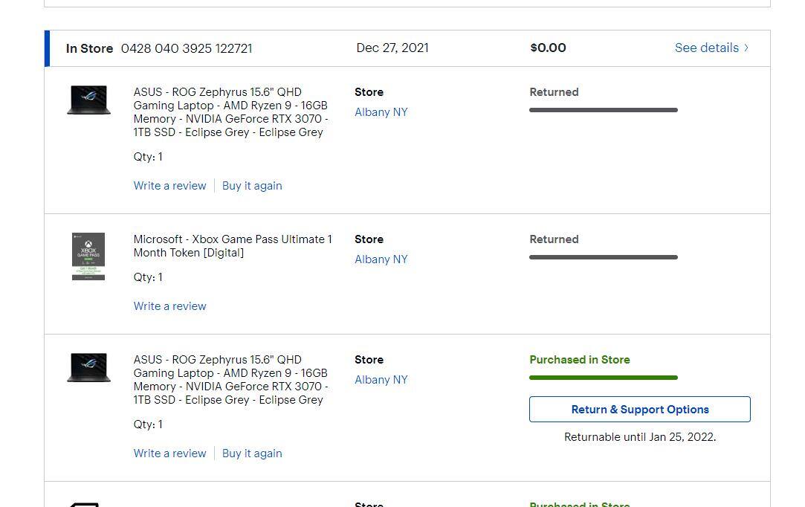The width and height of the screenshot is (805, 507).
Task: Expand details for order 0428 040 3925 122721
Action: click(187, 48)
